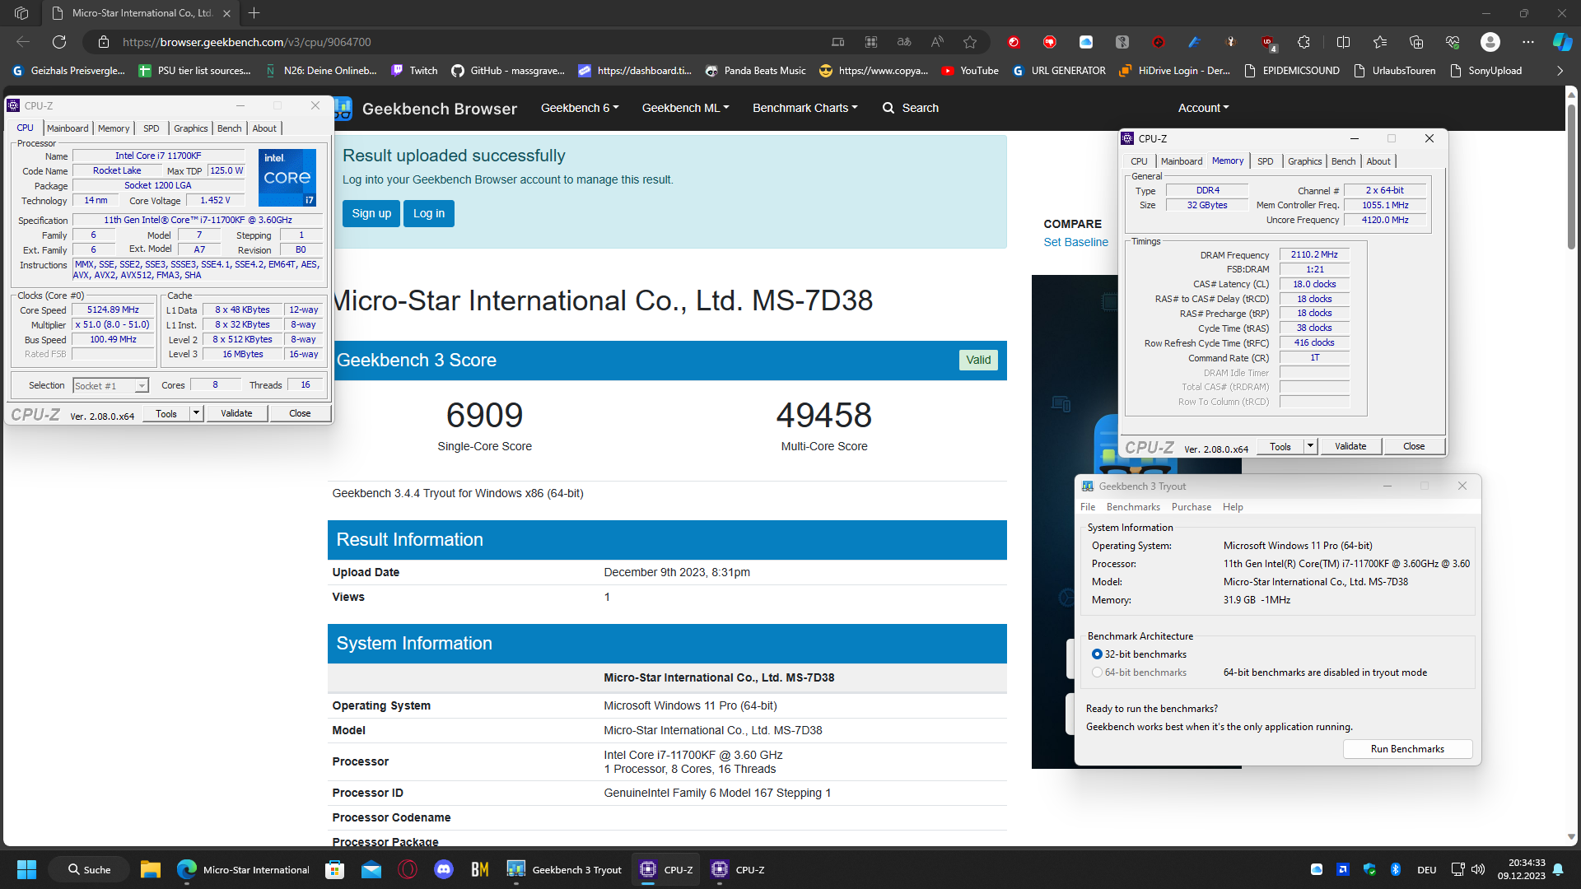Image resolution: width=1581 pixels, height=889 pixels.
Task: Click Close button in left CPU-Z window
Action: point(300,413)
